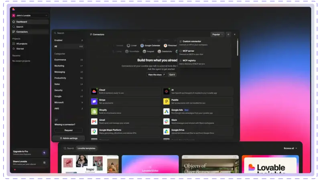Open the Google Maps Platform connector icon
The width and height of the screenshot is (321, 180).
(94, 132)
